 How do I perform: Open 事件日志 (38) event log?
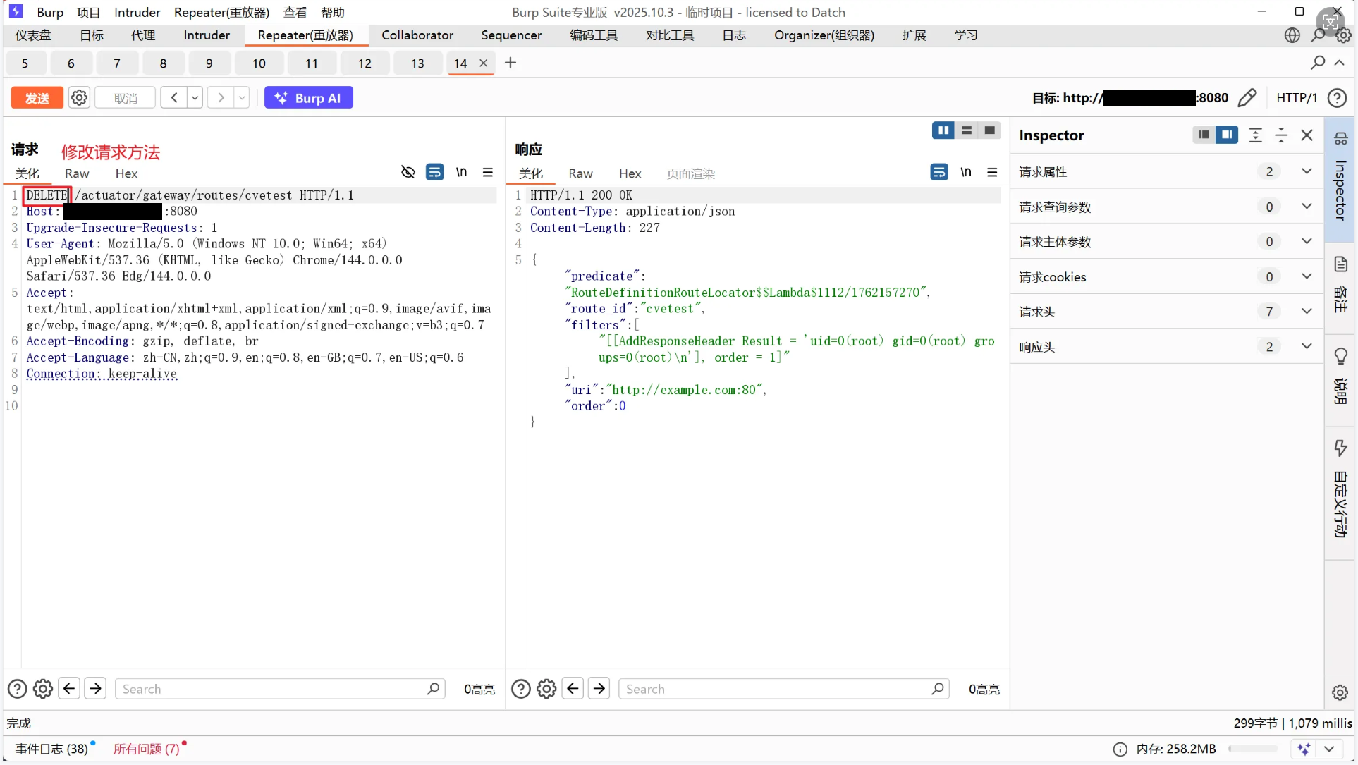click(x=52, y=749)
